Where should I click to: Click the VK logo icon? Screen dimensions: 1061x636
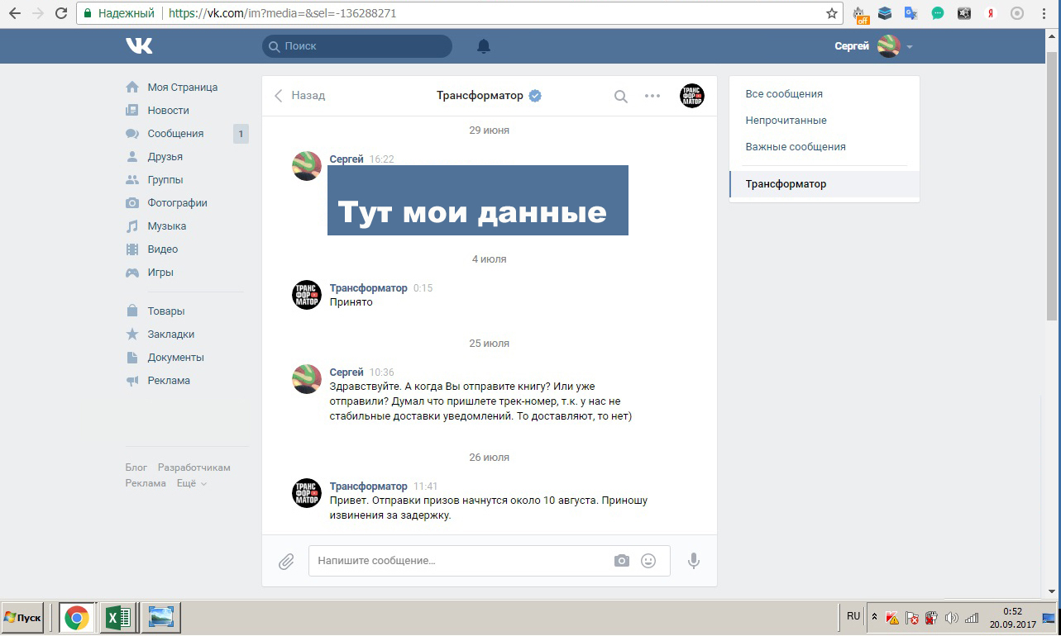tap(139, 46)
